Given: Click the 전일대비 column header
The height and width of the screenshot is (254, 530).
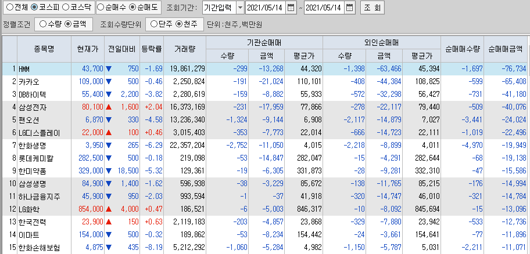Looking at the screenshot, I should tap(121, 49).
